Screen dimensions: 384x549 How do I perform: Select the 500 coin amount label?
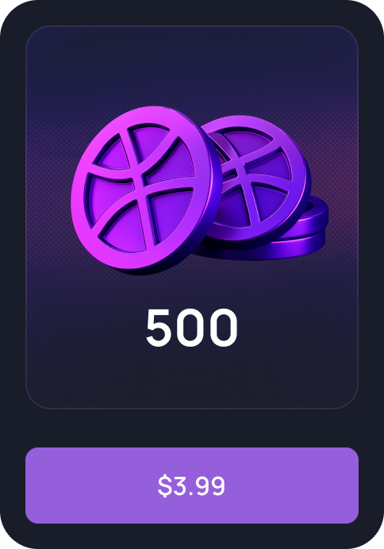click(x=192, y=328)
